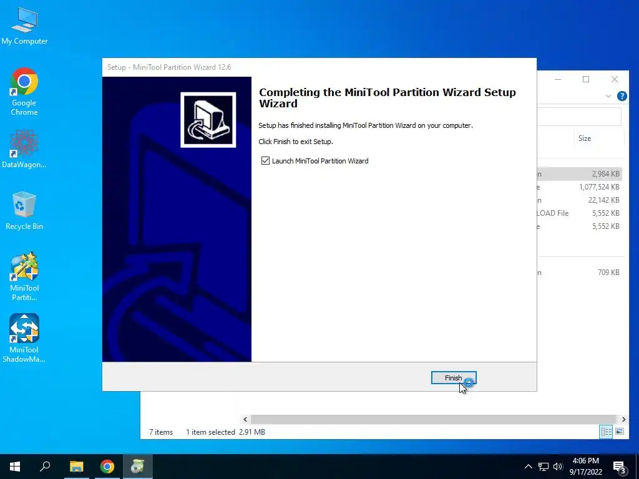Uncheck Launch MiniTool Partition Wizard checkbox
Viewport: 639px width, 479px height.
pyautogui.click(x=265, y=161)
